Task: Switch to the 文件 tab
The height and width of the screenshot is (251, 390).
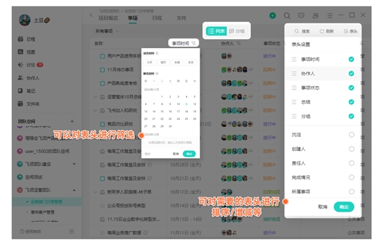Action: click(181, 18)
